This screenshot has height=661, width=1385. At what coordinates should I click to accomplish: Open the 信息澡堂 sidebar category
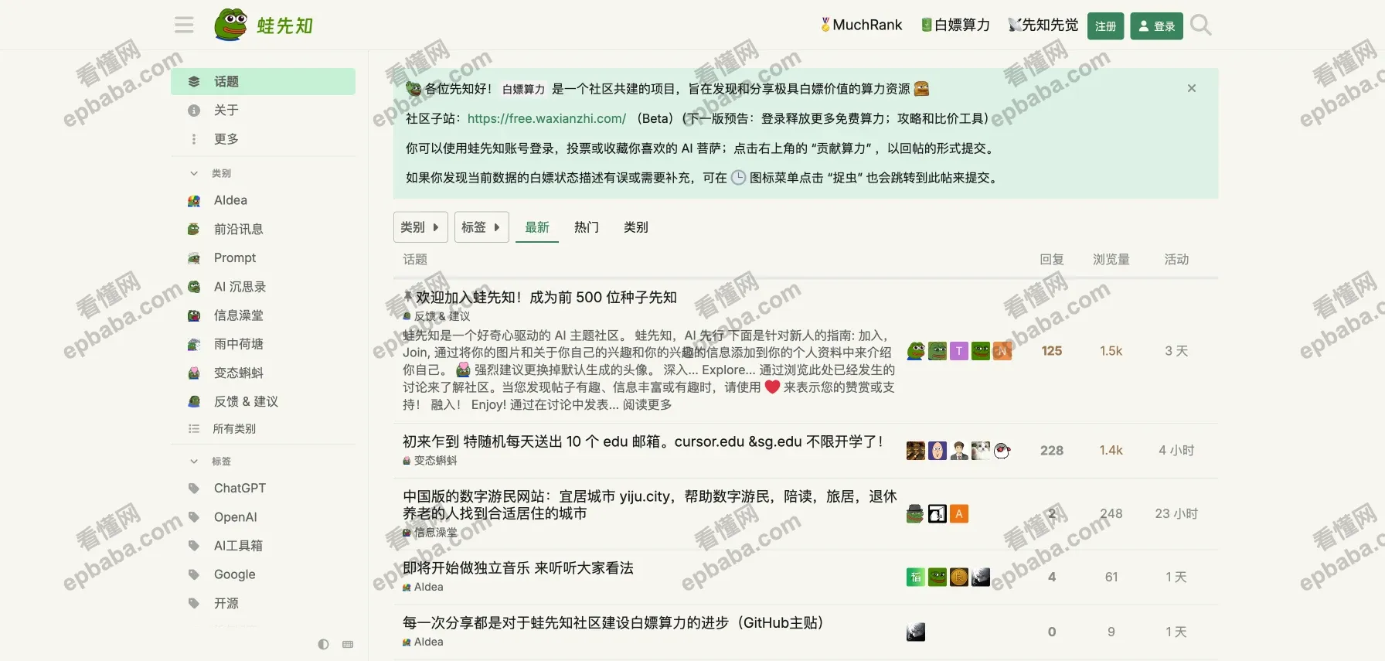[263, 315]
